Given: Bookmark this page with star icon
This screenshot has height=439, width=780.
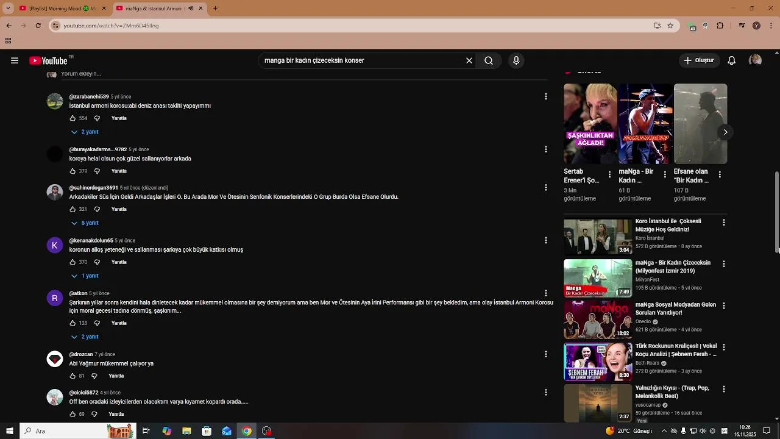Looking at the screenshot, I should (670, 26).
